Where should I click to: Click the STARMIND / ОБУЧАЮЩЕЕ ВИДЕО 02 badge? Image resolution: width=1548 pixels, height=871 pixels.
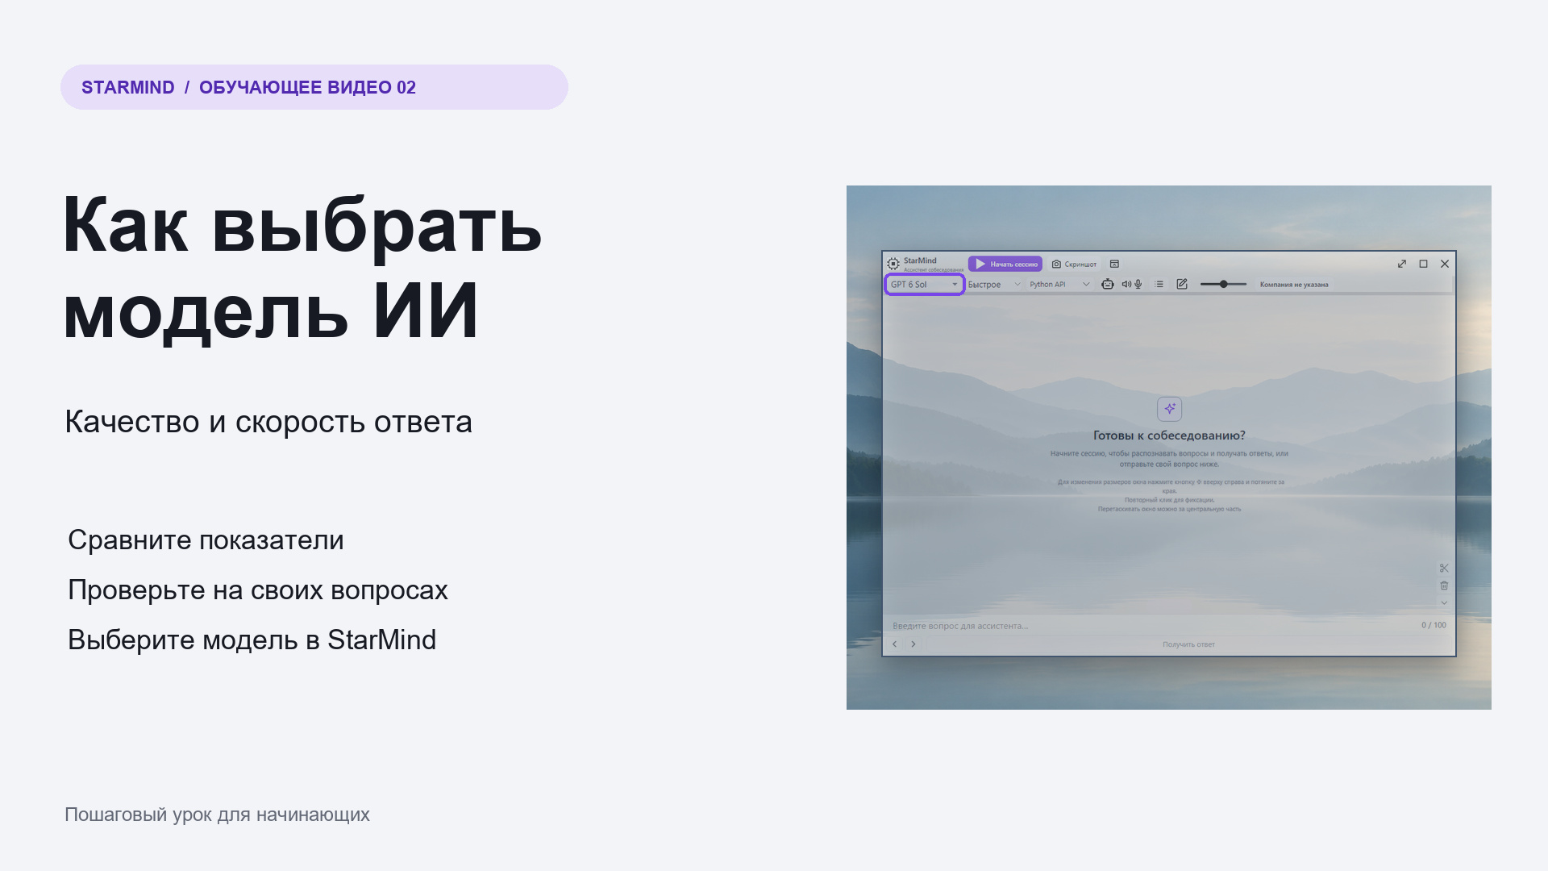314,87
